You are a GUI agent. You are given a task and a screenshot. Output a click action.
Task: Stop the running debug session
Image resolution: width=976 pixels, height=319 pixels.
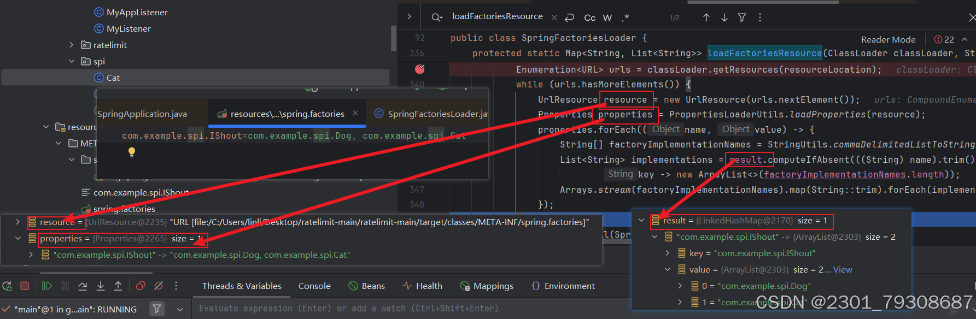point(25,286)
